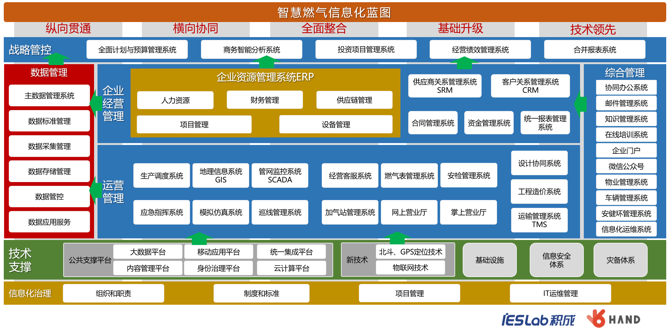Image resolution: width=670 pixels, height=328 pixels.
Task: Click green left arrow beside 企业经营管理
Action: coord(93,103)
